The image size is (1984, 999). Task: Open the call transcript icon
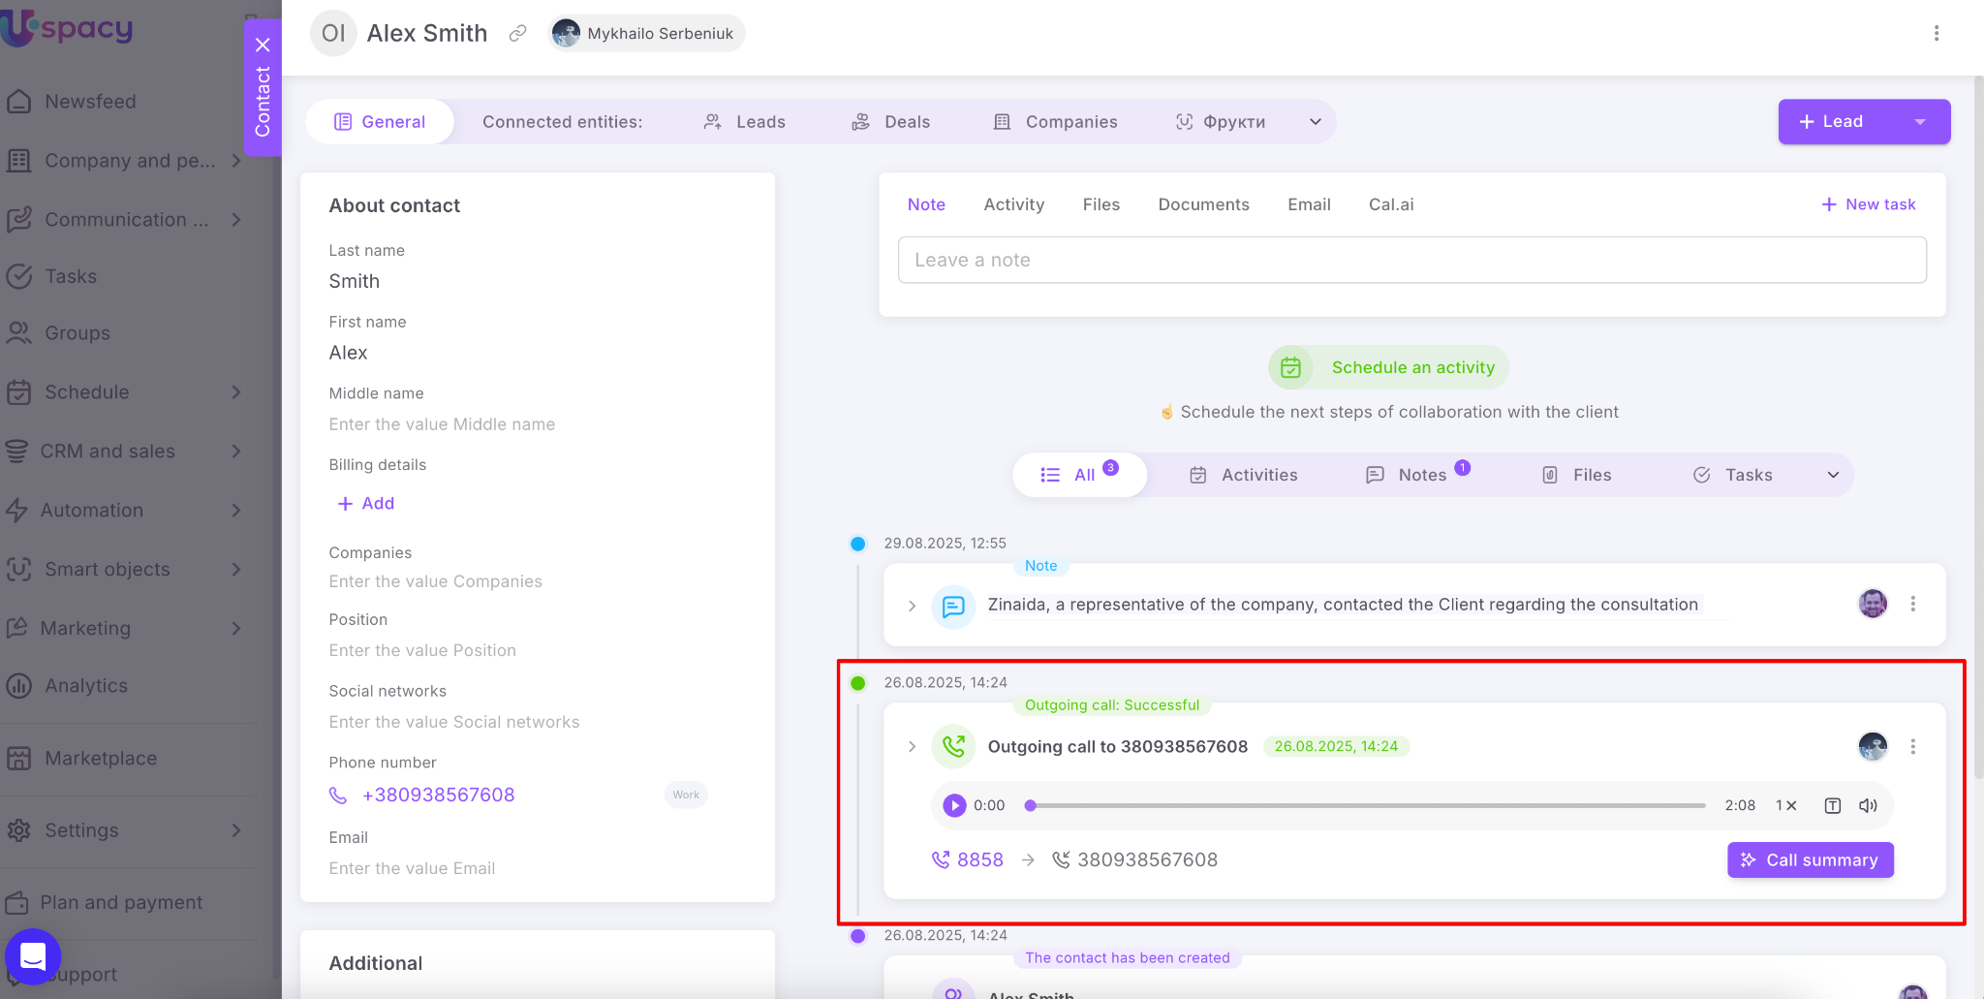(x=1832, y=805)
